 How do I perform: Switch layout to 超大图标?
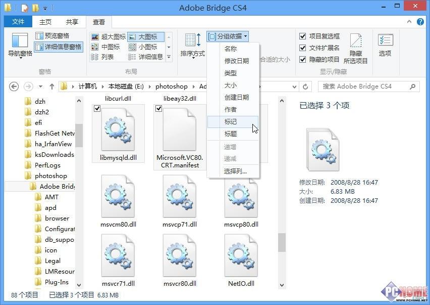(109, 37)
